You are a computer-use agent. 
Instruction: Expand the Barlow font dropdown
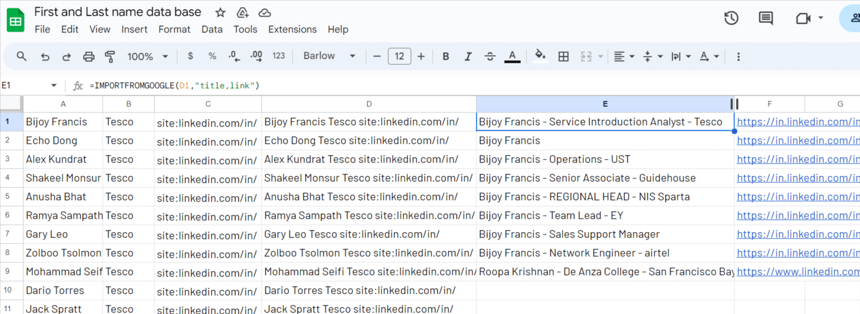329,56
